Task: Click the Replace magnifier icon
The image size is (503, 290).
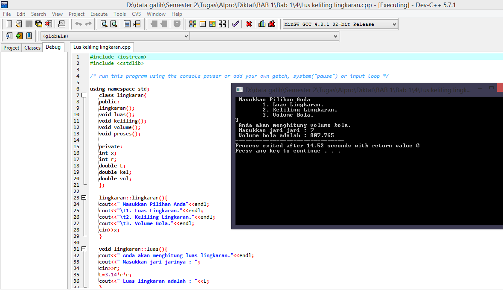Action: (114, 24)
